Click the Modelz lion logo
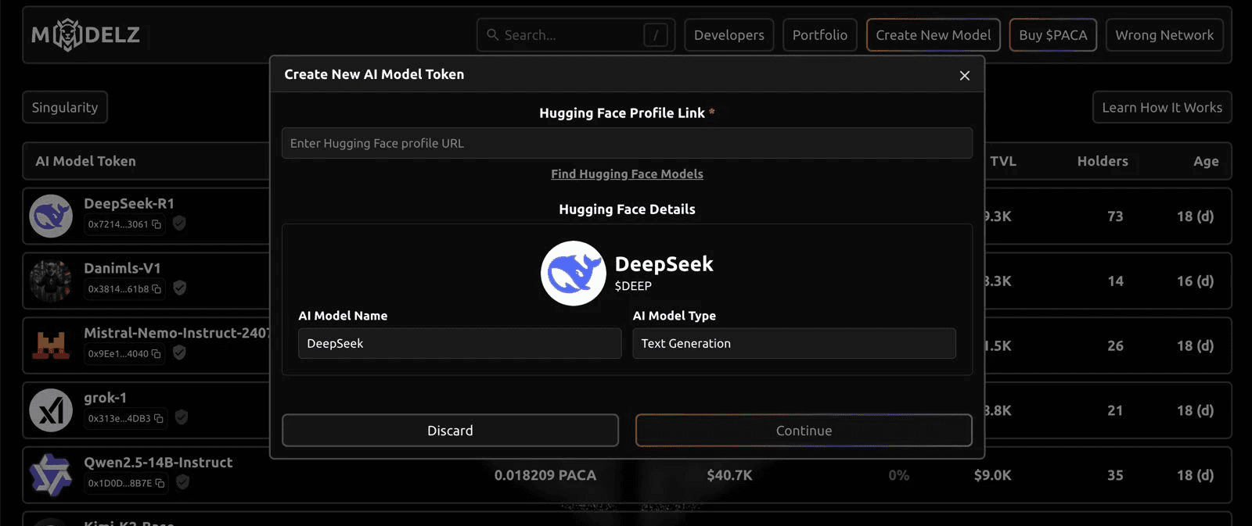1252x526 pixels. (68, 34)
